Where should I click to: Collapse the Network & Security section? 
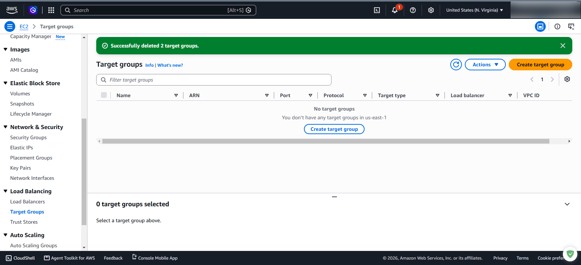[5, 127]
